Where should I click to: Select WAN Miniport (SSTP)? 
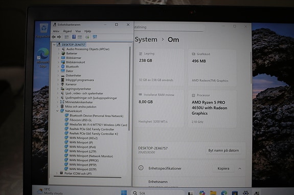[83, 169]
